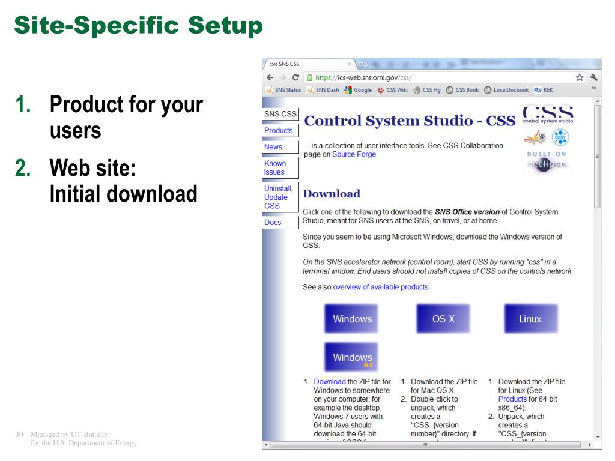Click the Products link in Linux instructions
This screenshot has width=615, height=461.
coord(512,399)
